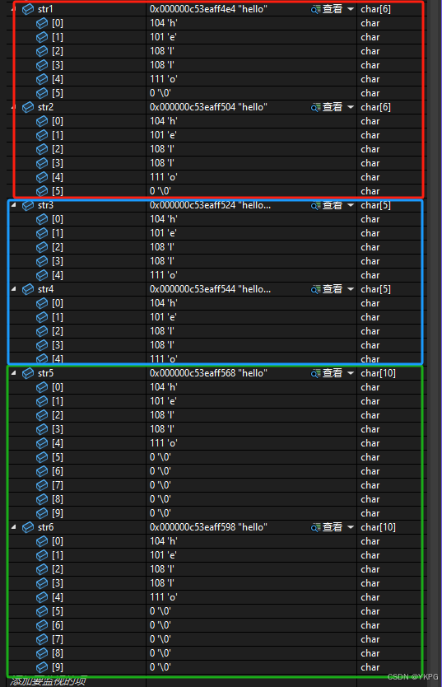
Task: Select the str5 value 0x000000c53eaff568 "hello"
Action: click(208, 373)
